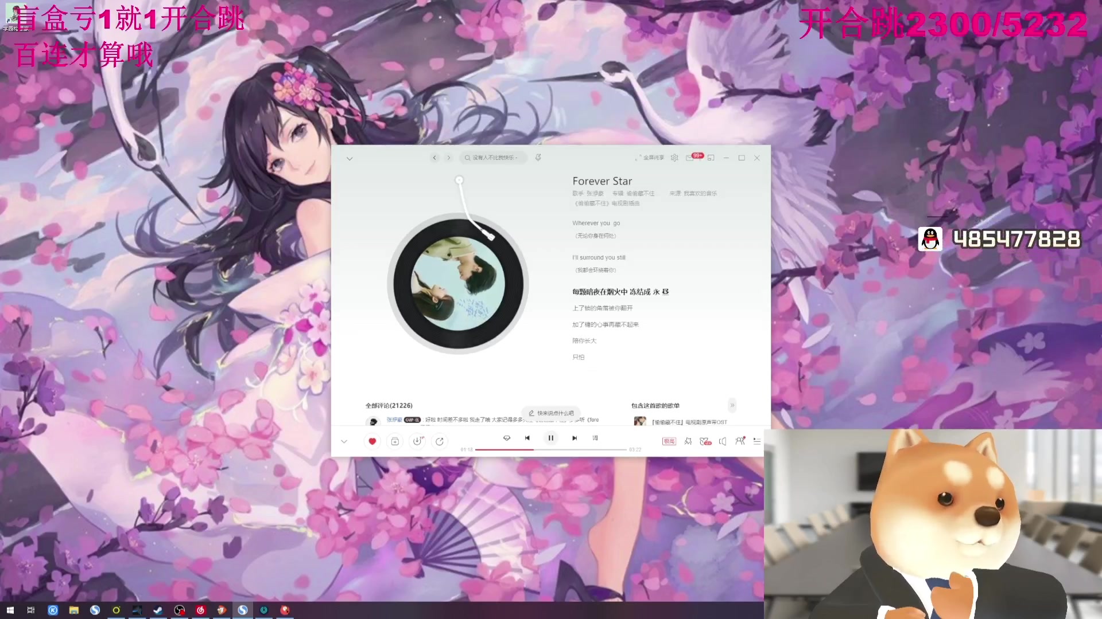The height and width of the screenshot is (619, 1102).
Task: Click the "Wherever you go" lyric line
Action: [x=596, y=223]
